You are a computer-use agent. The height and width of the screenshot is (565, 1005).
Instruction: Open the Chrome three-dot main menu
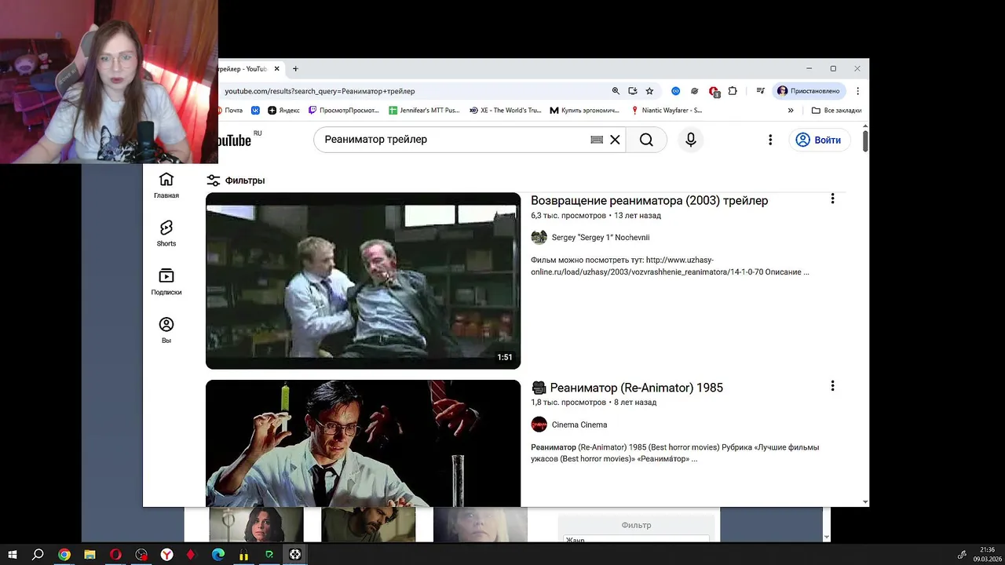857,91
